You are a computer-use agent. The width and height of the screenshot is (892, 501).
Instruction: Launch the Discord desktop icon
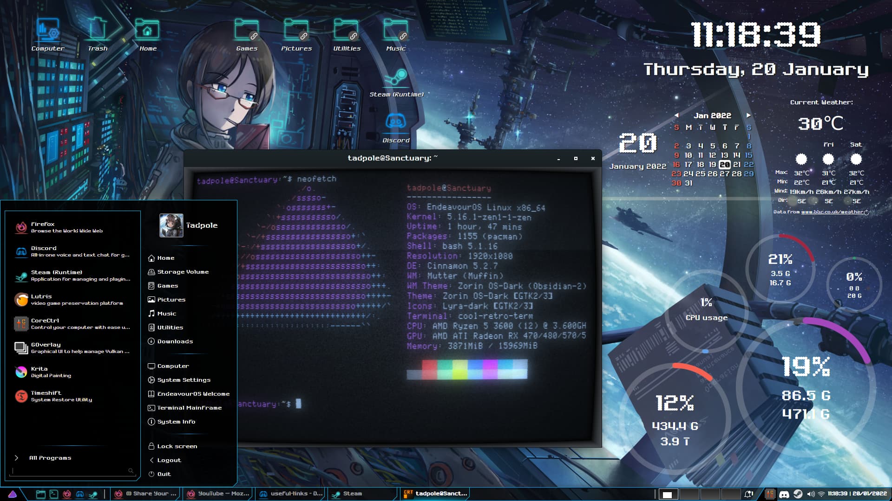tap(396, 128)
